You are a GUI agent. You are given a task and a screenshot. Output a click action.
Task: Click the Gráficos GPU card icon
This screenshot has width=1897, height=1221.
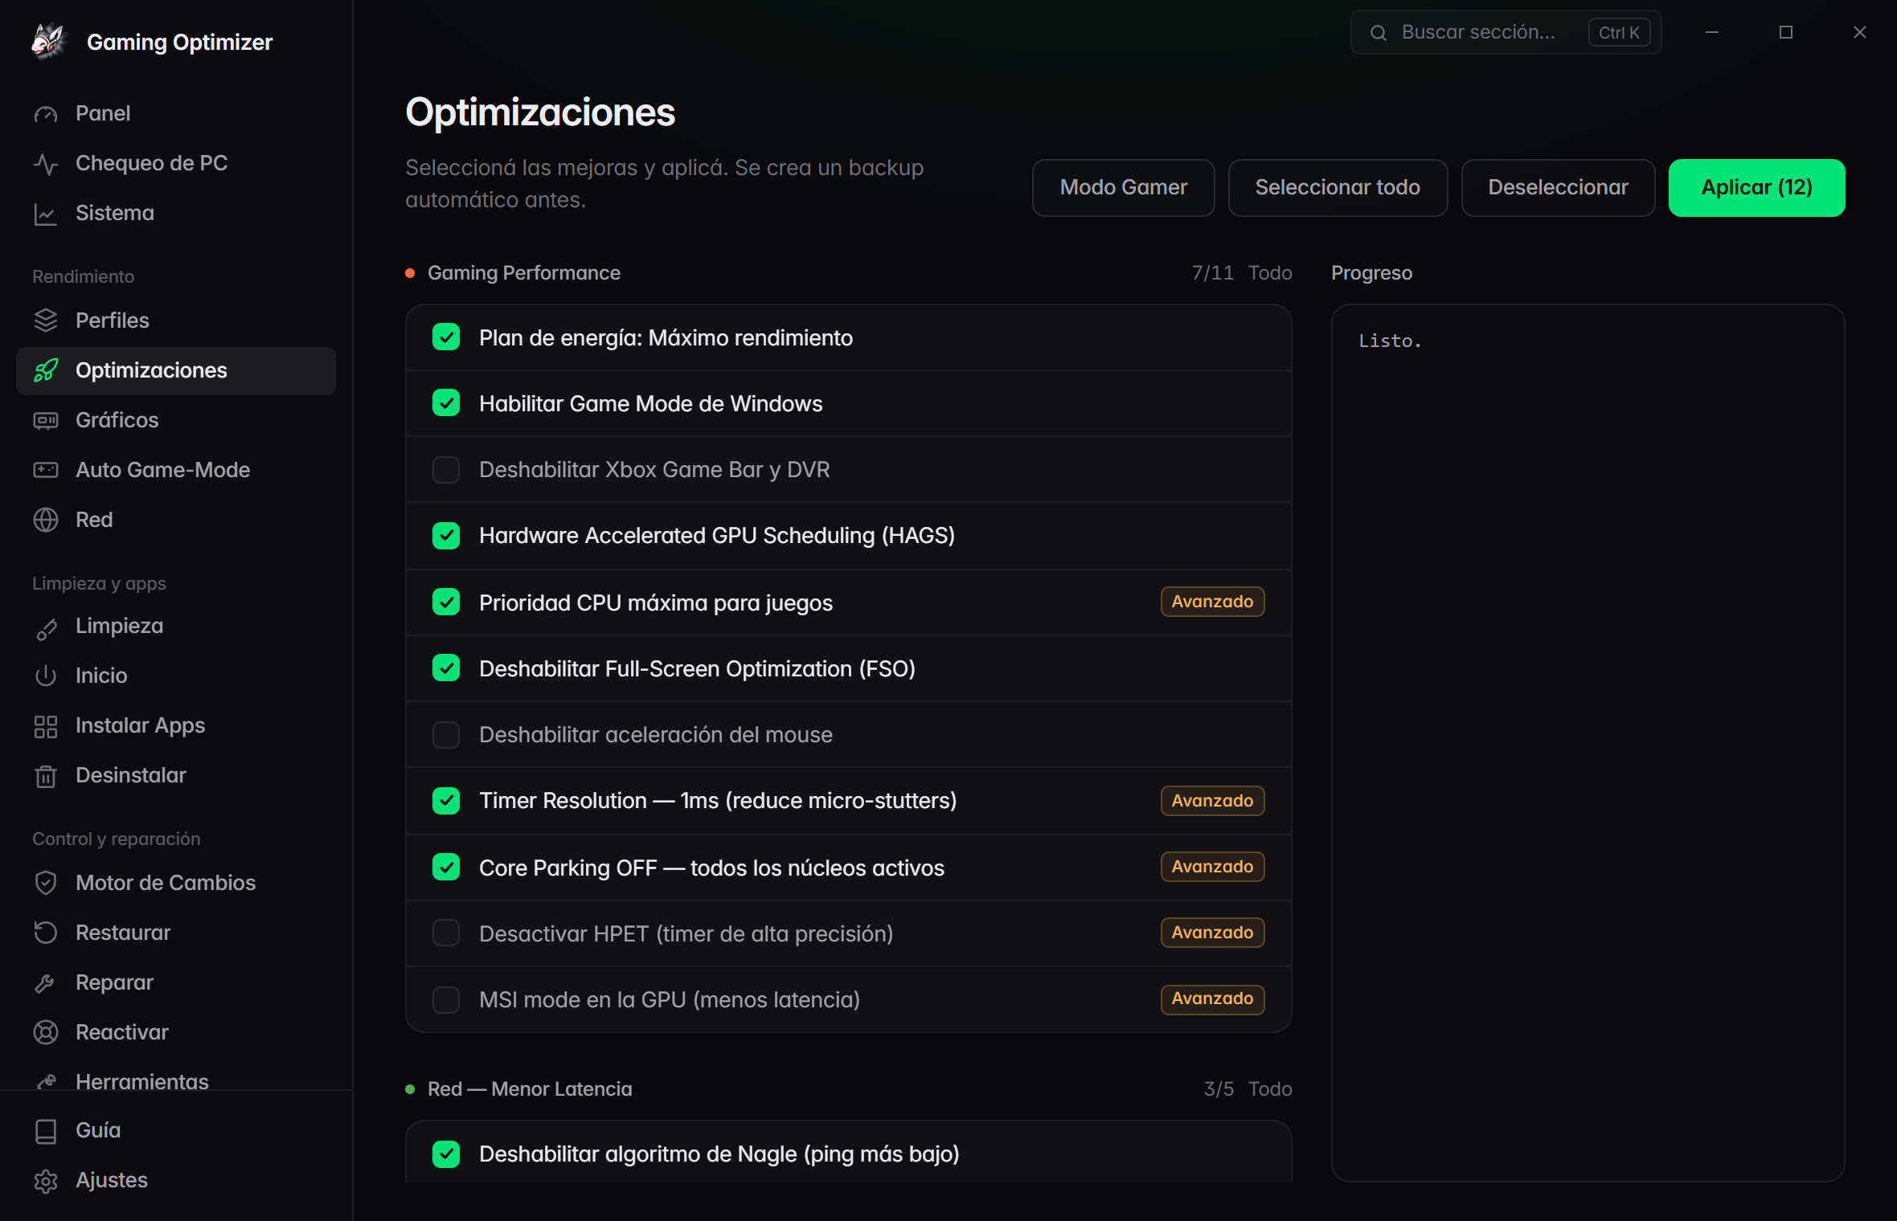pyautogui.click(x=46, y=420)
